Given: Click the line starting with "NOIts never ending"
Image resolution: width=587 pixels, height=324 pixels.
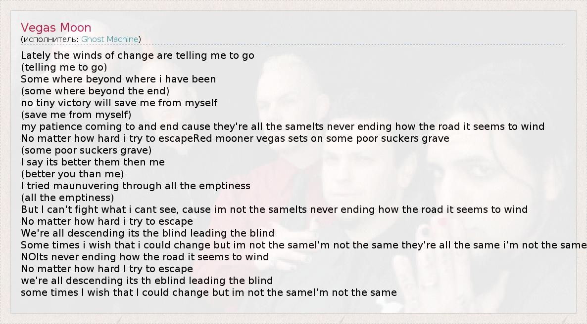Looking at the screenshot, I should (145, 257).
